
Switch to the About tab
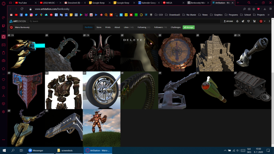[117, 27]
